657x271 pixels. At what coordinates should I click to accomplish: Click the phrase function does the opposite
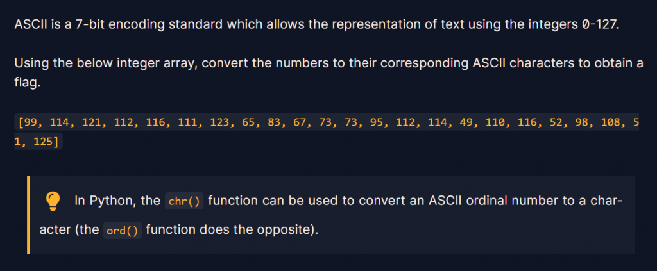point(230,230)
